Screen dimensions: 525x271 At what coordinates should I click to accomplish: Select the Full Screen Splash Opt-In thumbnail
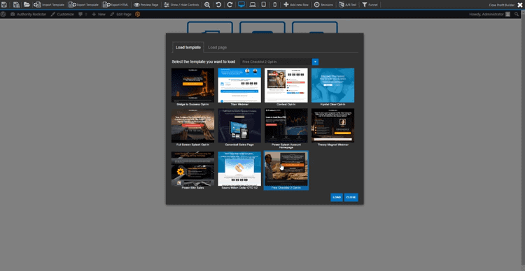pos(192,126)
